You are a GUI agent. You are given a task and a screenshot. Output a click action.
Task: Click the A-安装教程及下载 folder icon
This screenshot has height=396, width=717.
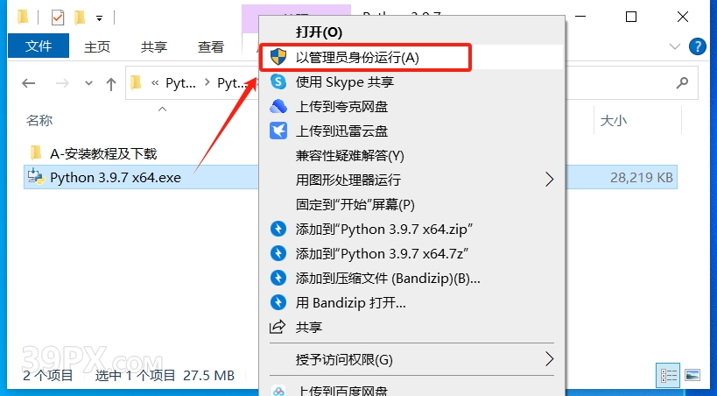(36, 153)
